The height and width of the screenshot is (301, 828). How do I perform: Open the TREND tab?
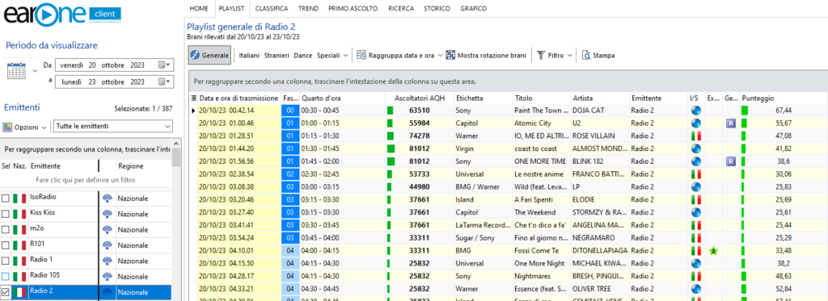click(308, 8)
